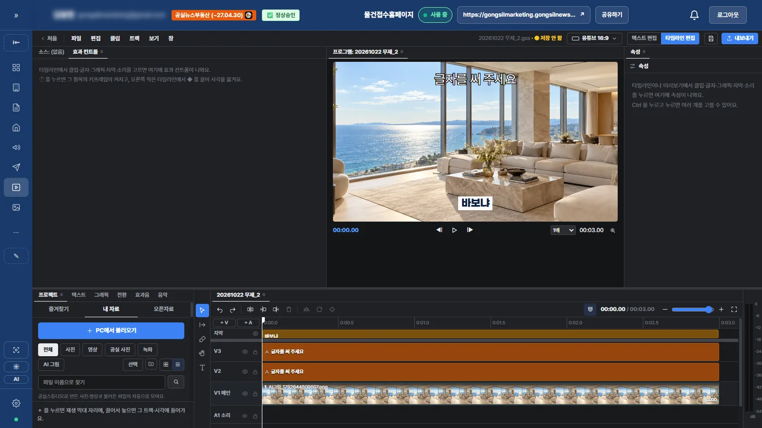The image size is (762, 428).
Task: Select the track-forward arrow tool below selection tool
Action: tap(202, 325)
